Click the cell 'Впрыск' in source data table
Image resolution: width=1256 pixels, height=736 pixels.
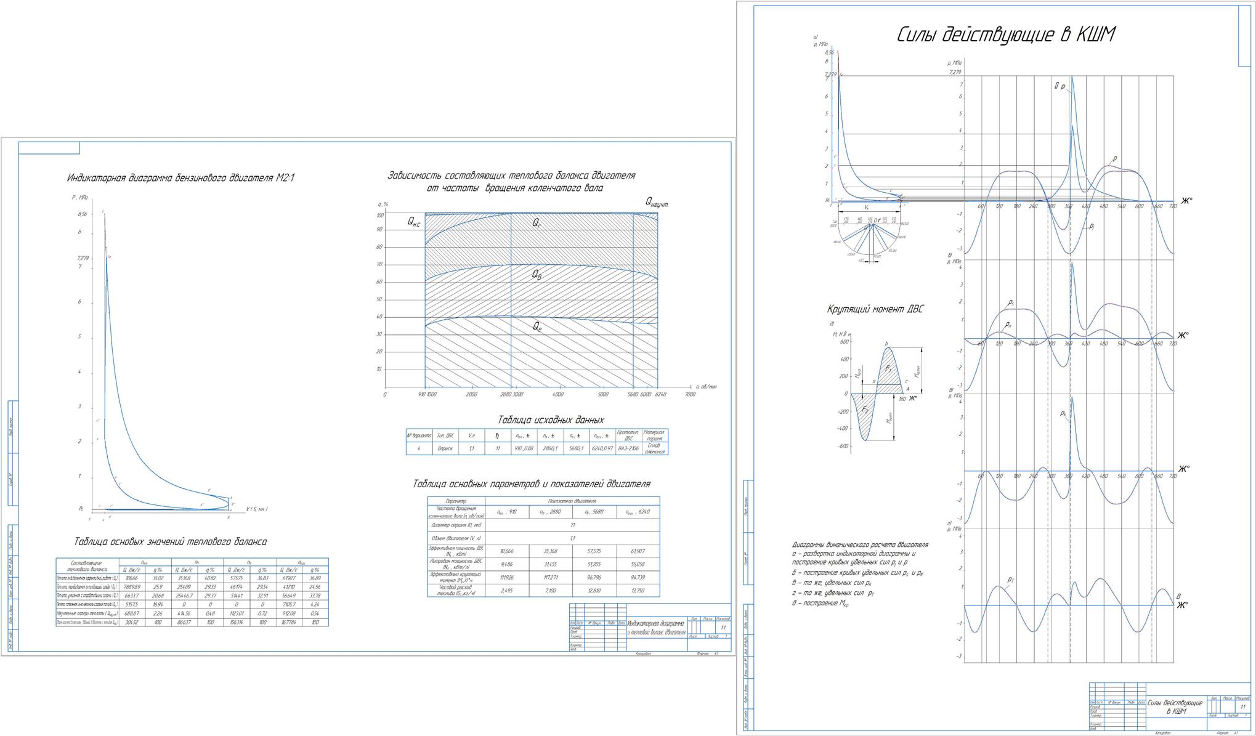pyautogui.click(x=445, y=448)
